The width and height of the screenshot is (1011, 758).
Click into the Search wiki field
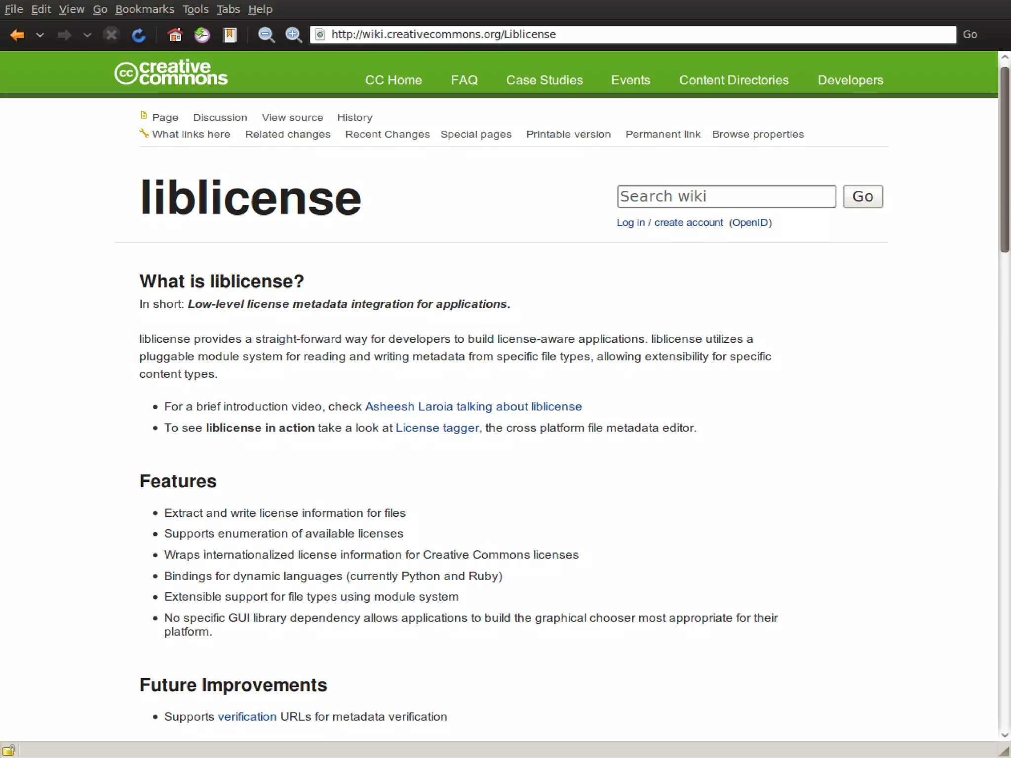726,196
